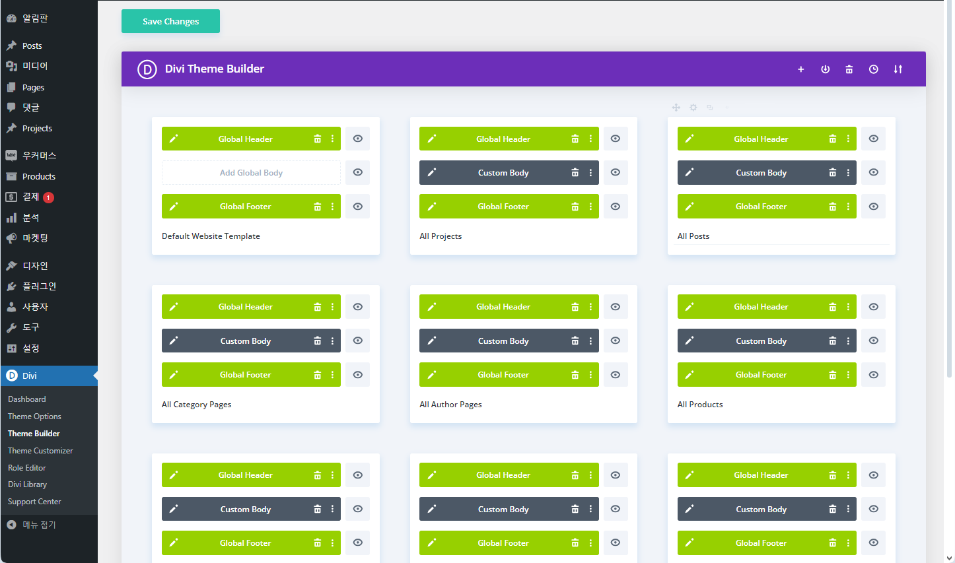This screenshot has width=955, height=563.
Task: Open Role Editor link
Action: pyautogui.click(x=27, y=468)
